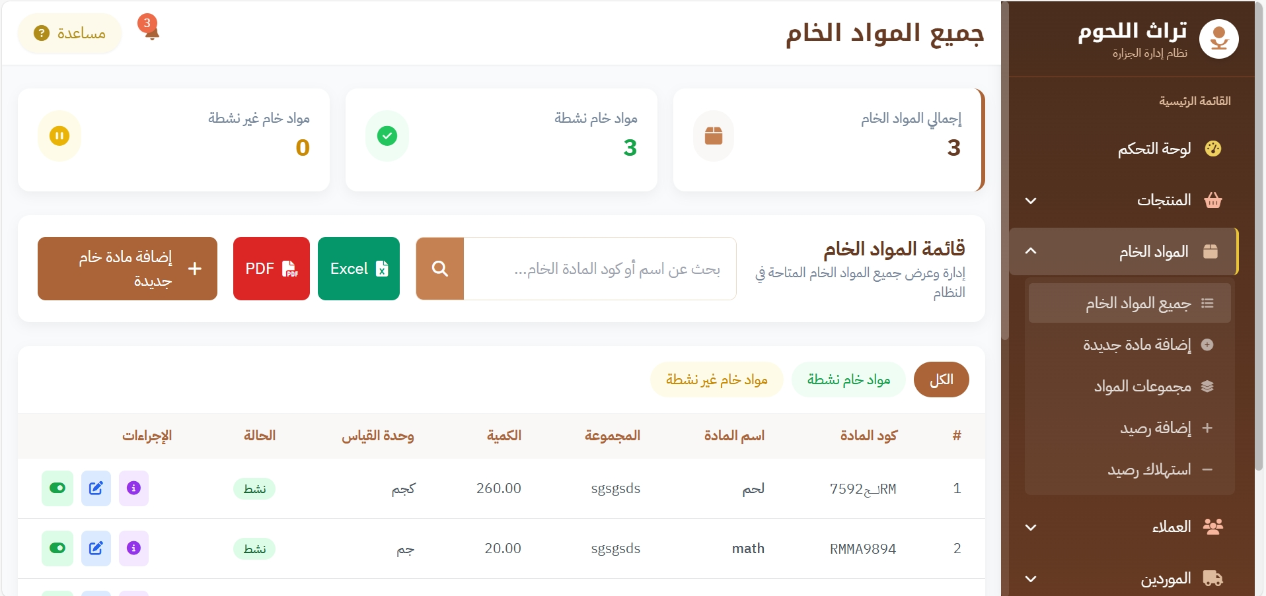This screenshot has height=596, width=1266.
Task: Click the search magnifier button
Action: point(440,269)
